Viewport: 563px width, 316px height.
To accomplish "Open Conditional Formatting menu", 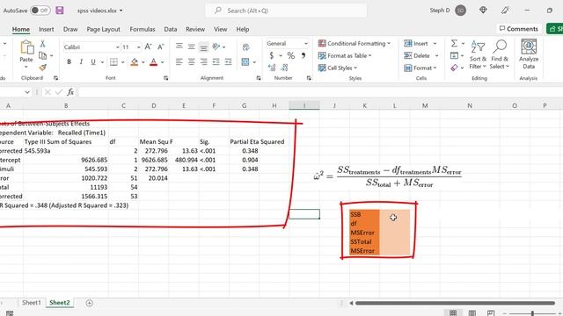I will (x=354, y=43).
